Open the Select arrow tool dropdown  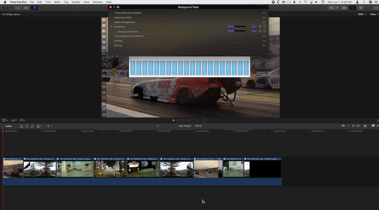49,126
